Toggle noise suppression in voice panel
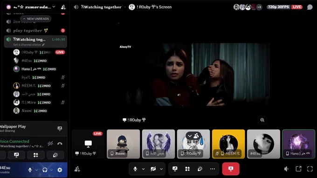 50,144
